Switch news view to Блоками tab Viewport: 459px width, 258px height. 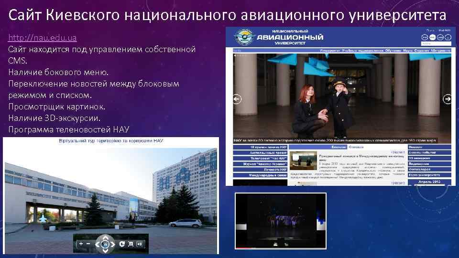click(x=339, y=147)
